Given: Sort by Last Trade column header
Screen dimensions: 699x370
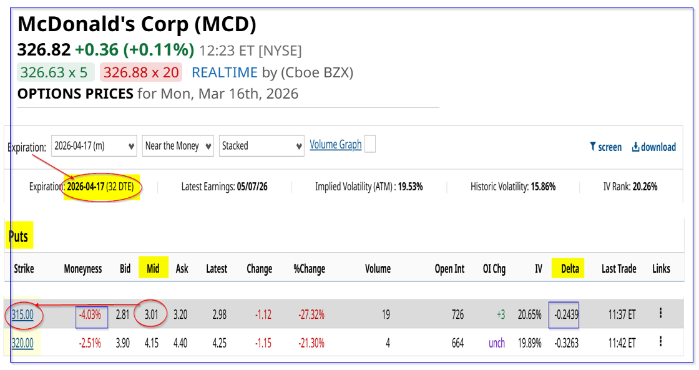Looking at the screenshot, I should click(x=618, y=269).
